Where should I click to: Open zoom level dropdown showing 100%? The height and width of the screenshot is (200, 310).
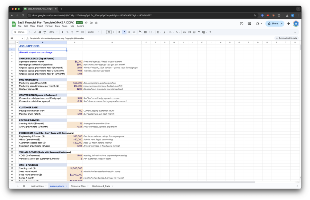click(x=53, y=32)
